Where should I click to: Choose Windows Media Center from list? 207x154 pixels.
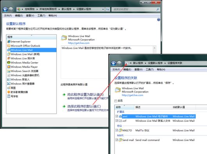(x=23, y=63)
